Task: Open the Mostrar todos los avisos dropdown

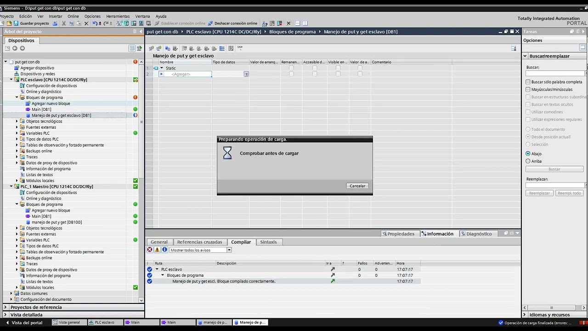Action: (229, 250)
